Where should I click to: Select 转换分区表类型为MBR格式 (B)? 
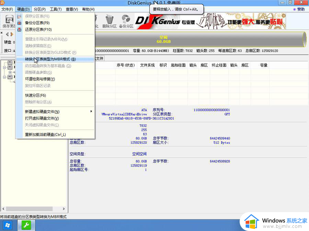(55, 59)
